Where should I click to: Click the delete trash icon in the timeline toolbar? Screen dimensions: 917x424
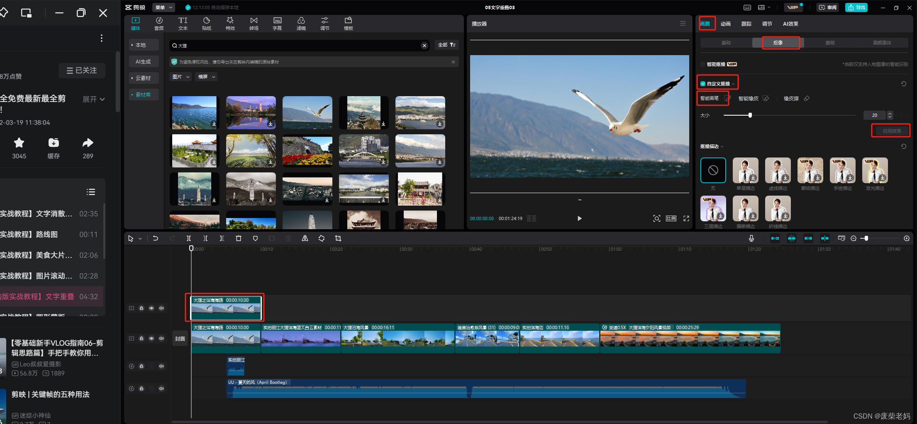point(239,238)
